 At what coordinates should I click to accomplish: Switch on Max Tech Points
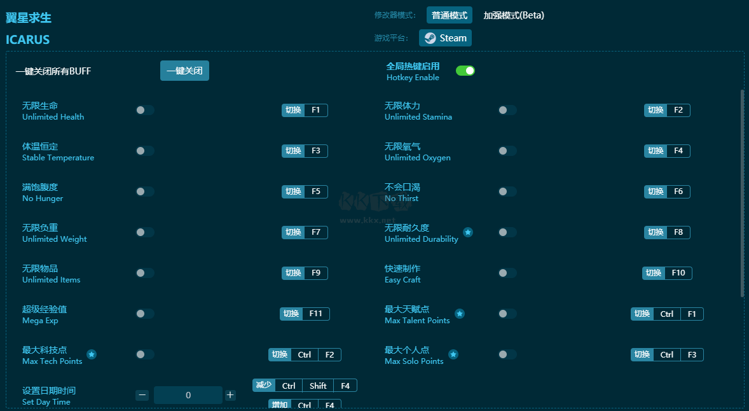(x=145, y=354)
